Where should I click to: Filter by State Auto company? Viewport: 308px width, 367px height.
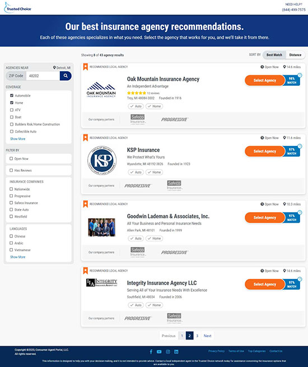(11, 209)
